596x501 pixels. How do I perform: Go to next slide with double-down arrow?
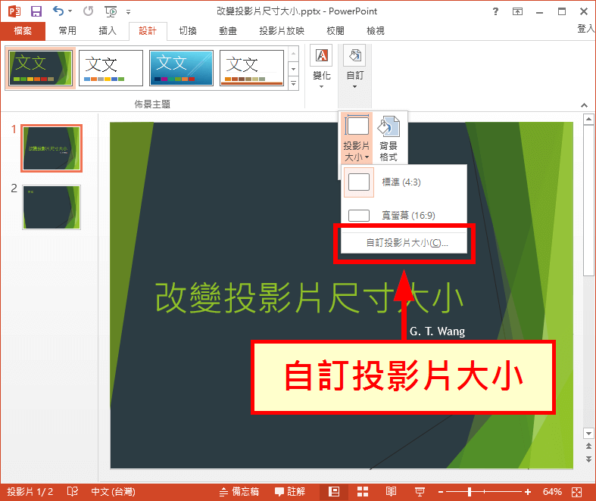[x=588, y=459]
